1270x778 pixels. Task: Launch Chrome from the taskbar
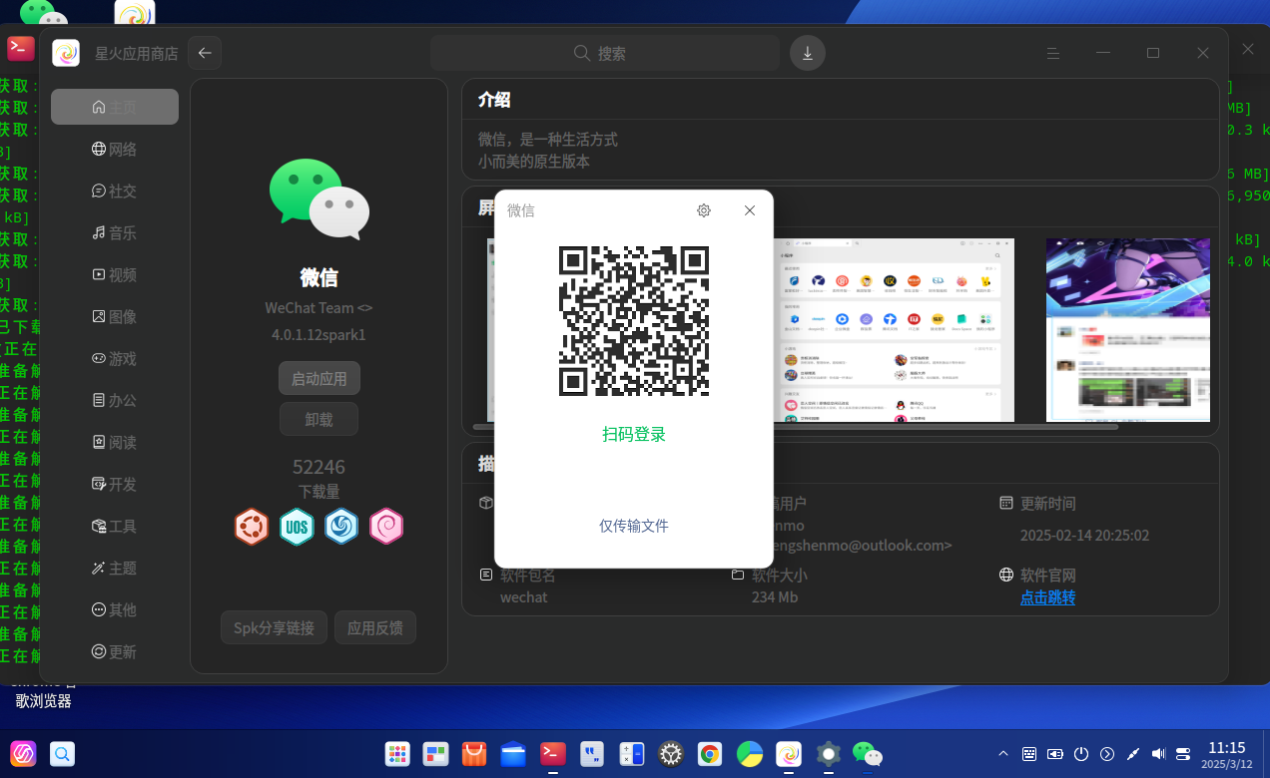[x=710, y=754]
